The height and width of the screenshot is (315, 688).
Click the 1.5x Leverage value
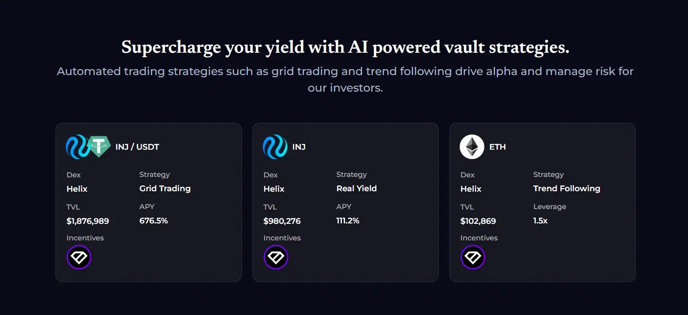540,221
